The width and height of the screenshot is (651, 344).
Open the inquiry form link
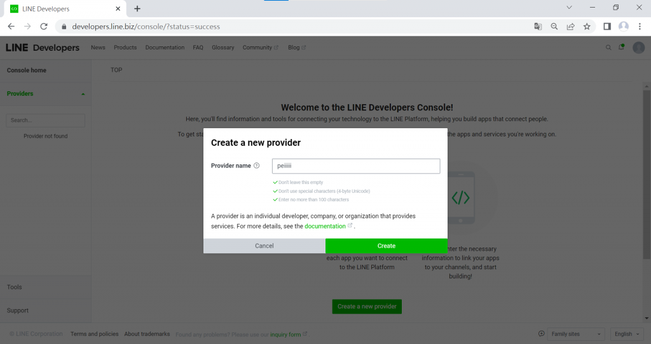coord(285,334)
